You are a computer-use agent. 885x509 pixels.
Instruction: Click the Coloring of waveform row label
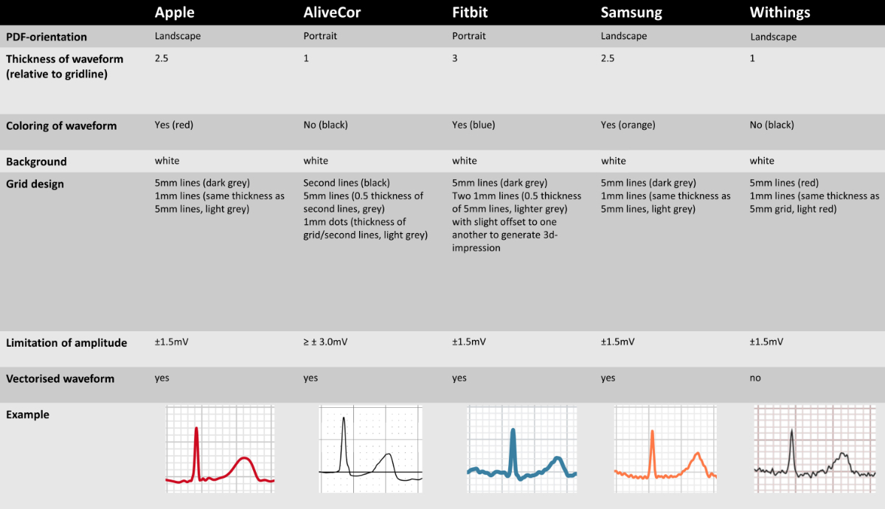click(61, 125)
